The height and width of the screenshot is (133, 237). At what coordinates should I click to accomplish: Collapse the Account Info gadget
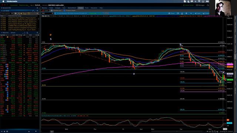click(x=1, y=8)
